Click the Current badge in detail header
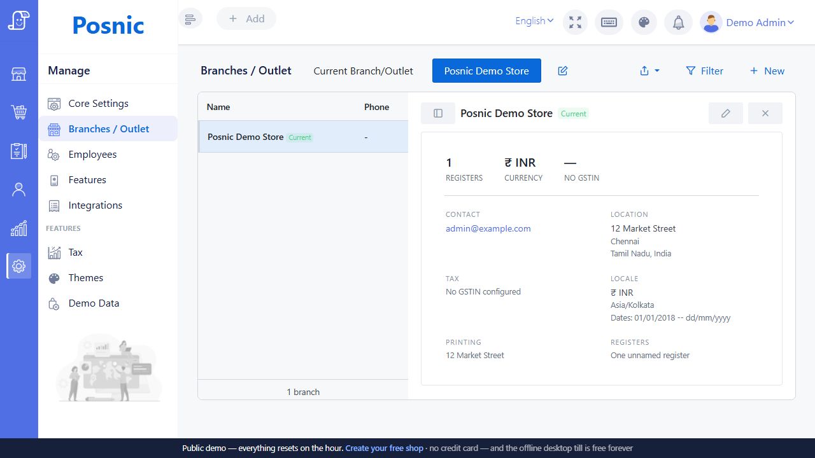 (574, 114)
